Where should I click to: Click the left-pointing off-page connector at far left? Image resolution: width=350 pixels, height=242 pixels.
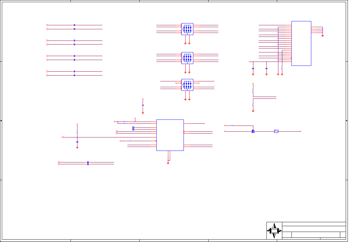click(x=63, y=137)
